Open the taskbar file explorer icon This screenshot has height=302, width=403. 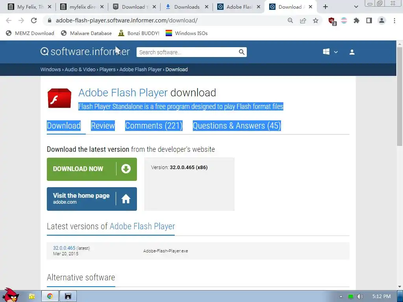31,296
